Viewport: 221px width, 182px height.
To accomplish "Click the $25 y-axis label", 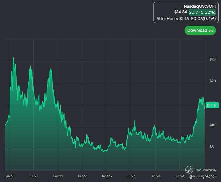I will tap(213, 59).
